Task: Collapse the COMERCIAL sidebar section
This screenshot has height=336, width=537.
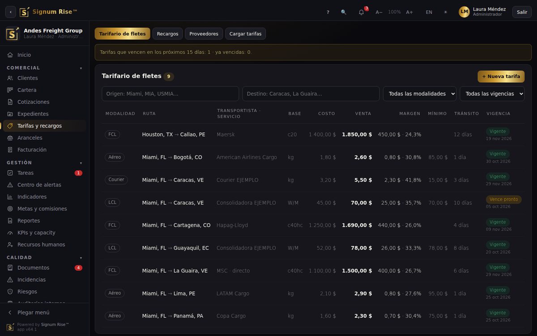Action: pos(45,68)
